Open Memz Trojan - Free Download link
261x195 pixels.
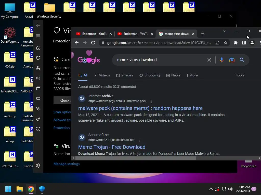click(112, 147)
